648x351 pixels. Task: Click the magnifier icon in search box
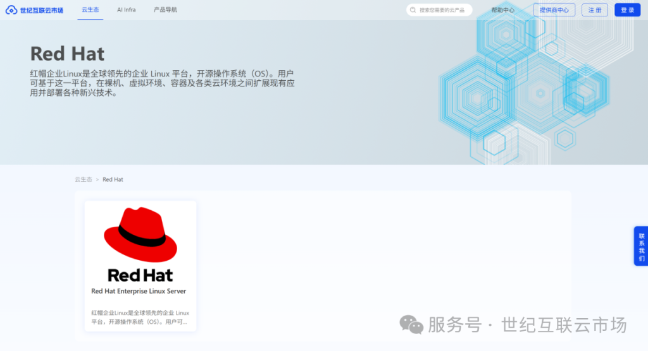[413, 10]
